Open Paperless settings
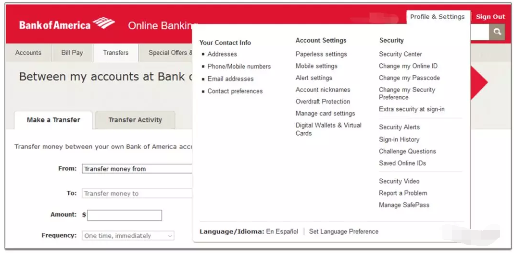The height and width of the screenshot is (253, 514). pyautogui.click(x=321, y=54)
